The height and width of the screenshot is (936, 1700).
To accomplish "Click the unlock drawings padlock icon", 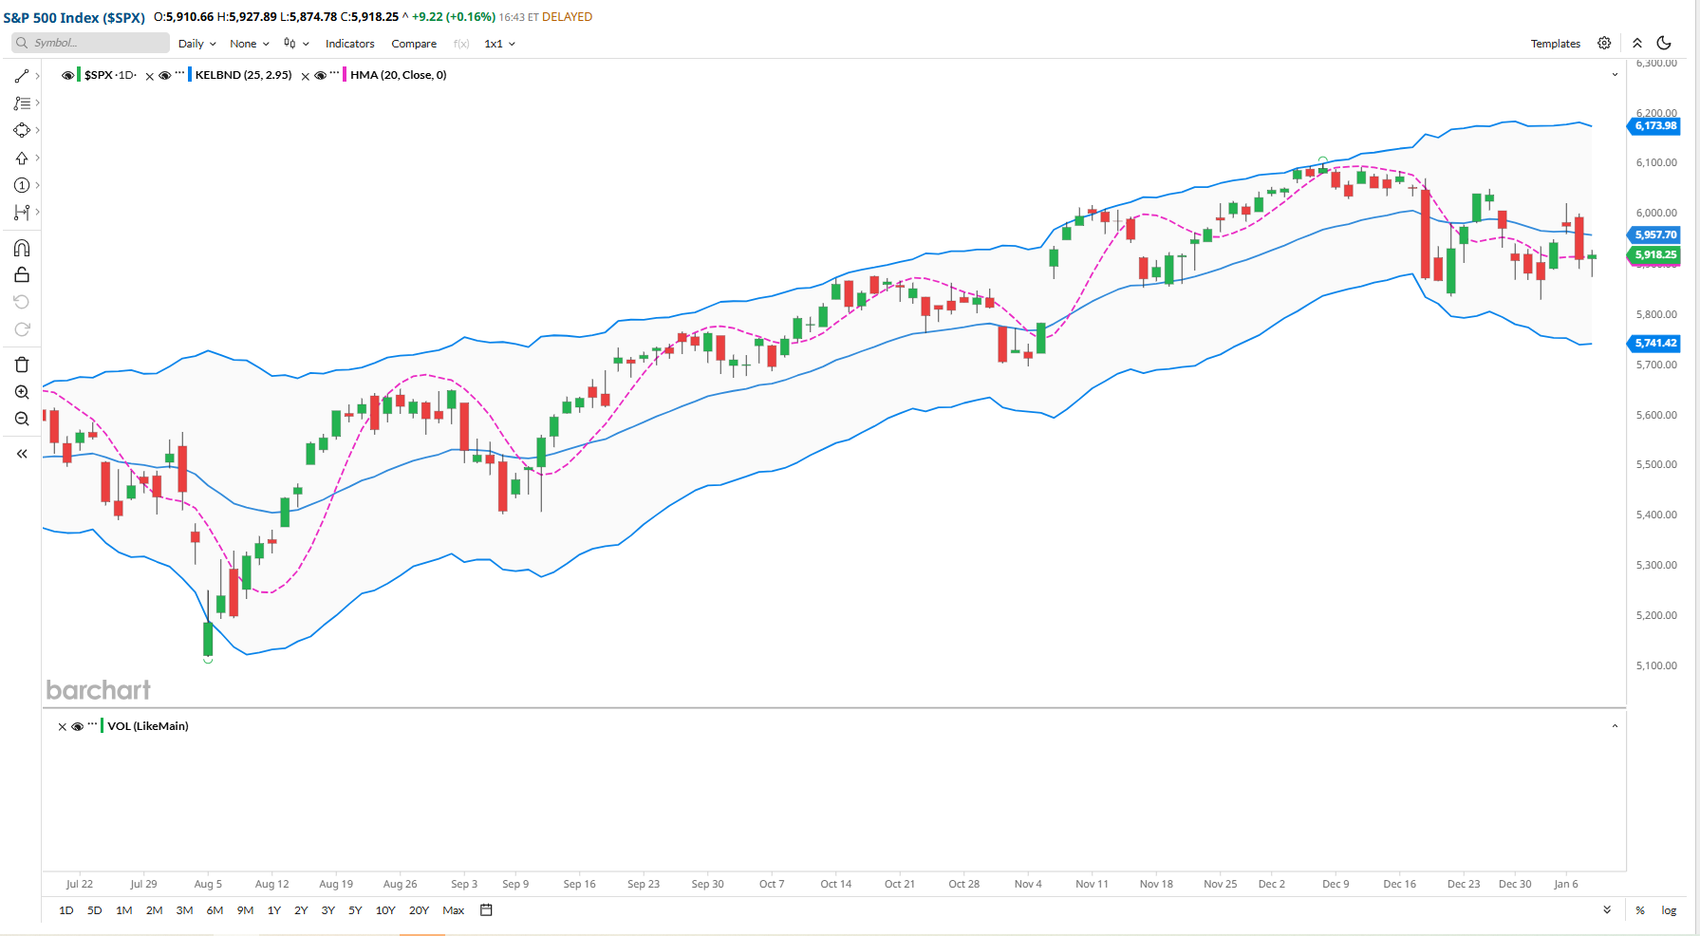I will [x=22, y=275].
